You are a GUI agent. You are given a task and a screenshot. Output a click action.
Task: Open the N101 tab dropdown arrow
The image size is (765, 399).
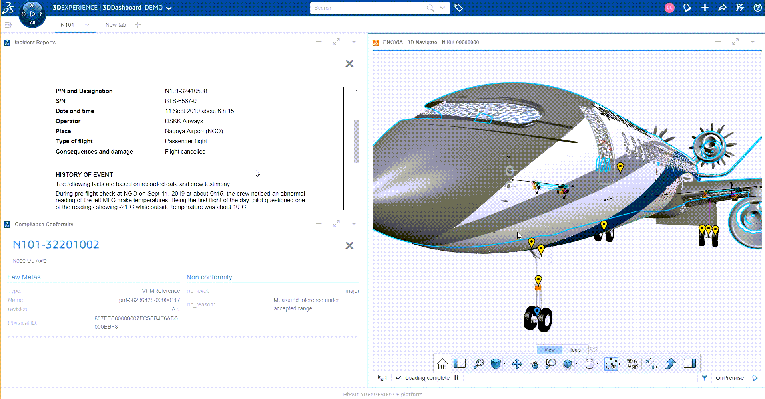pyautogui.click(x=87, y=24)
